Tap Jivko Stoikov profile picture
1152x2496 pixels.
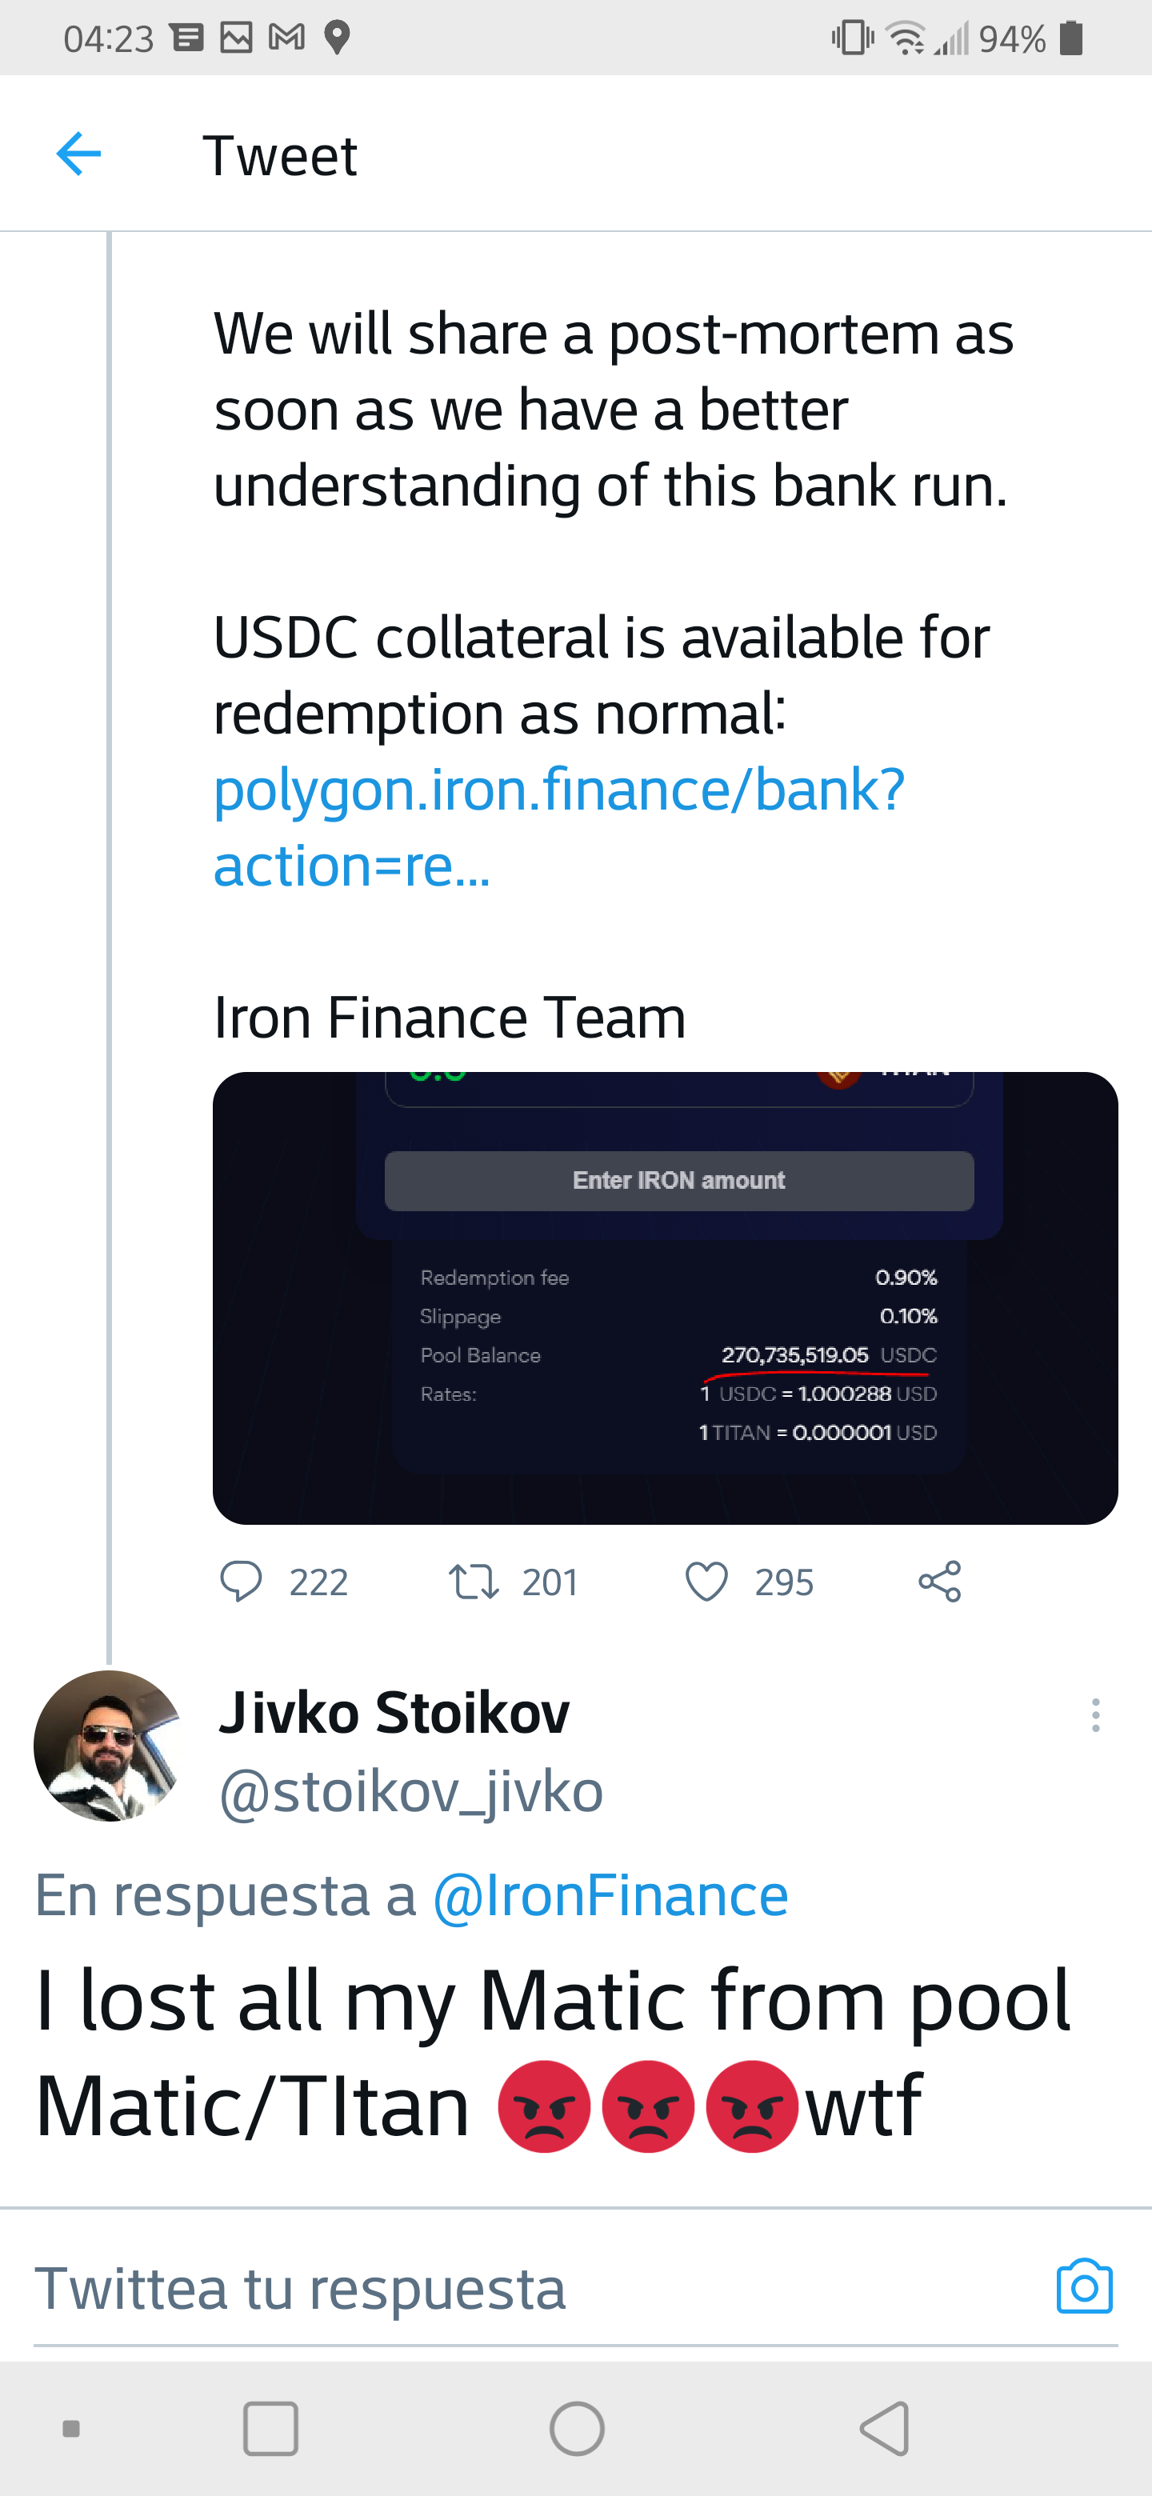[x=109, y=1745]
